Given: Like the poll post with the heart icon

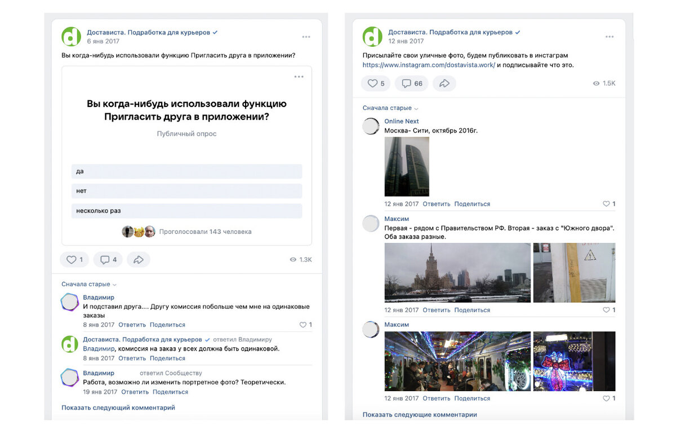Looking at the screenshot, I should click(x=74, y=259).
